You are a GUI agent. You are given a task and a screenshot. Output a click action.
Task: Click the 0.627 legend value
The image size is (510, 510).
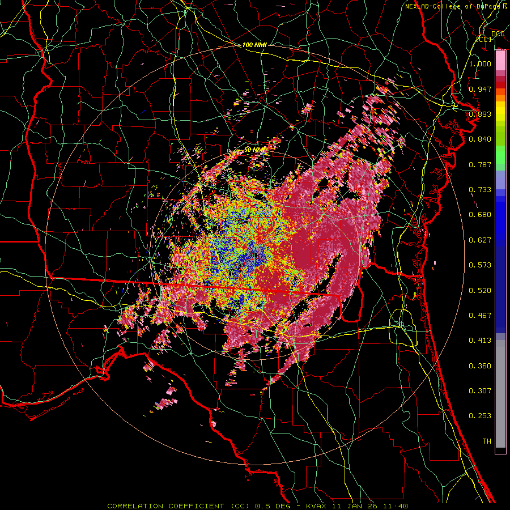pos(480,240)
